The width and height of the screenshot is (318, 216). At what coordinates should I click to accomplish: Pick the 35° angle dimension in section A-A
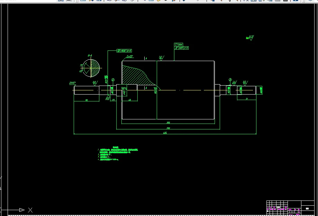(81, 65)
